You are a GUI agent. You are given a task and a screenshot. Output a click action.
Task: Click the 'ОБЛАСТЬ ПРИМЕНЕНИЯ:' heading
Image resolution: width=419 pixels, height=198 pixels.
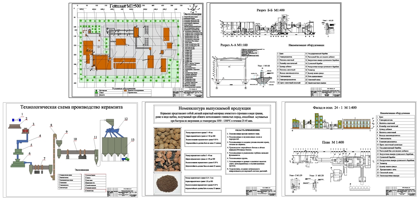coord(247,129)
